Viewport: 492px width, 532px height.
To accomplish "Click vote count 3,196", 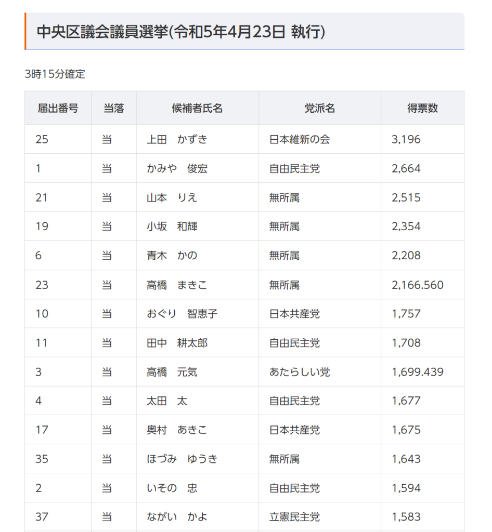I will 406,139.
